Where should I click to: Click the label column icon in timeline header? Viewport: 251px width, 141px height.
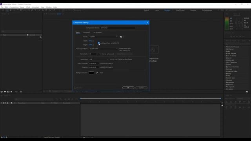[x=11, y=103]
